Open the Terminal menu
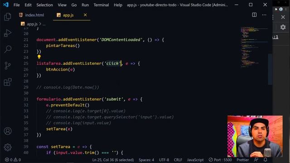The width and height of the screenshot is (290, 163). coord(101,5)
